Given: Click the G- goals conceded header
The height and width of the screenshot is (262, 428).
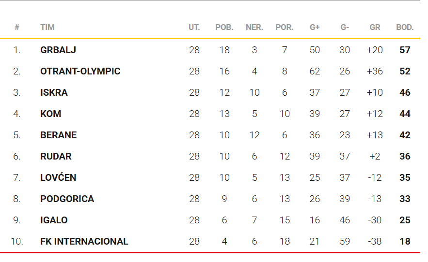Looking at the screenshot, I should (345, 28).
